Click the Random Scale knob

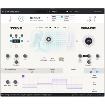(15, 82)
